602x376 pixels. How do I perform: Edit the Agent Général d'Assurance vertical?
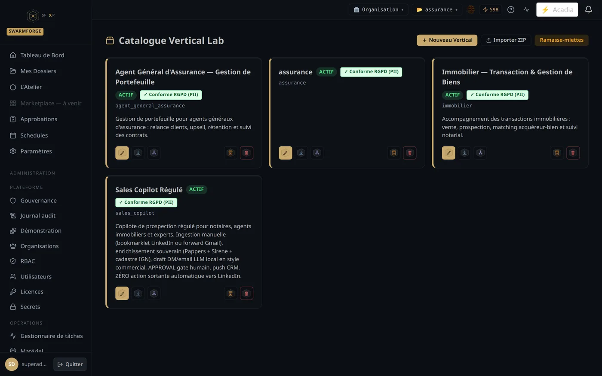tap(122, 153)
